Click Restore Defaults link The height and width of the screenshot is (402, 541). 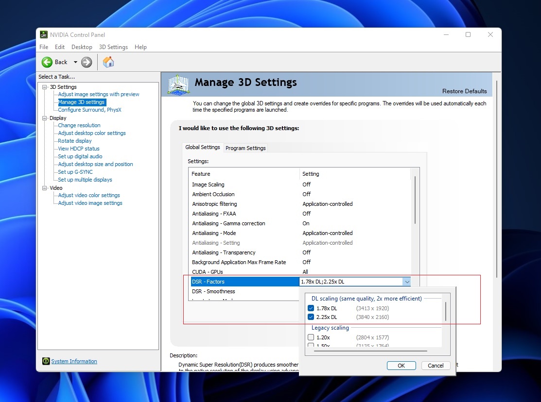point(464,91)
